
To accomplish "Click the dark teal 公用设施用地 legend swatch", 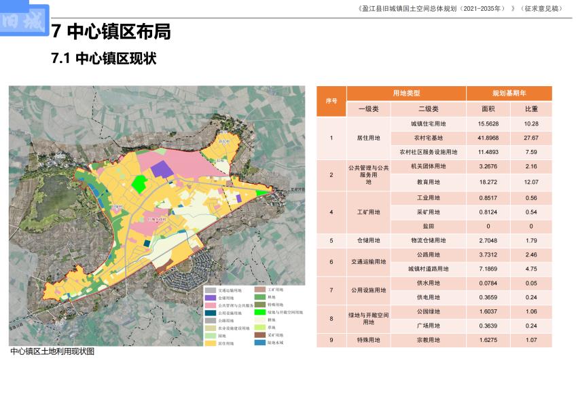I will pyautogui.click(x=211, y=313).
